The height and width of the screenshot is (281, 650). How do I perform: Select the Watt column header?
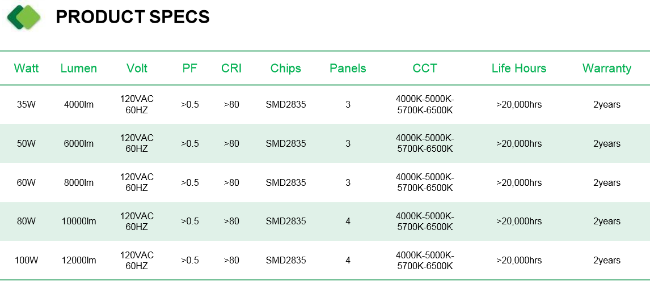coord(27,69)
